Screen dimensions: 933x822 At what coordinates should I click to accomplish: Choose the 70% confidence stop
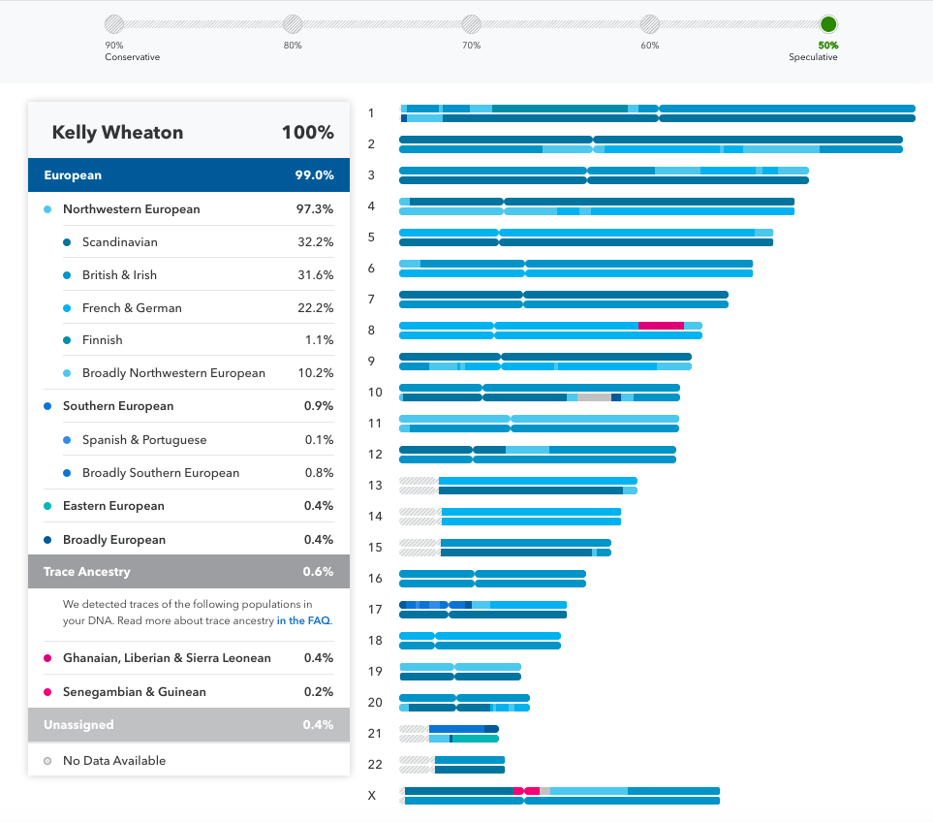pos(471,24)
